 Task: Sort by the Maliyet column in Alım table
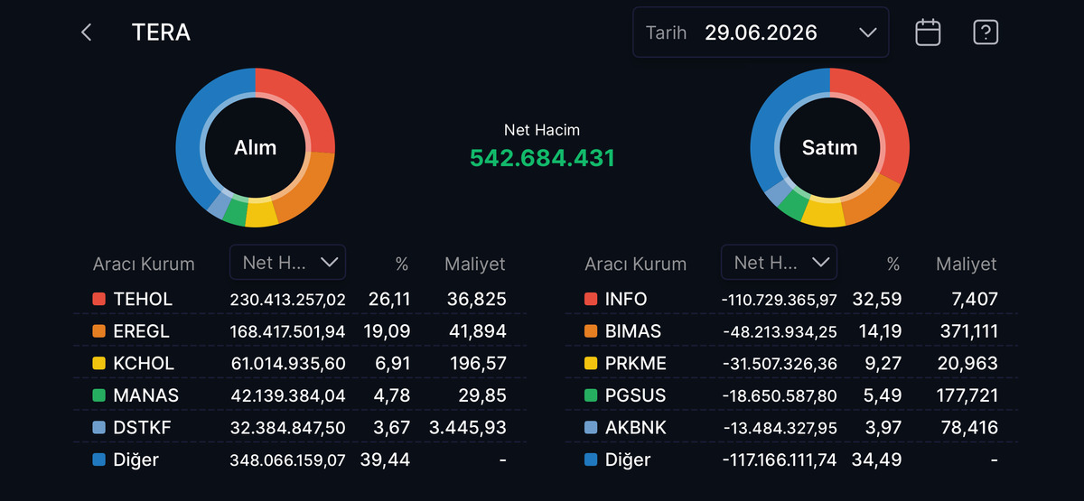(475, 264)
